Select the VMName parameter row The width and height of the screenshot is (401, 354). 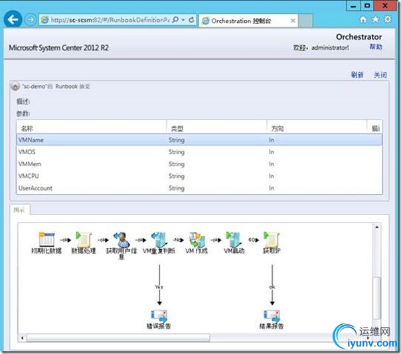click(199, 140)
